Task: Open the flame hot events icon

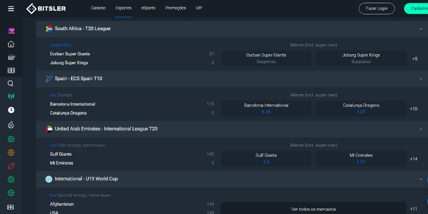Action: coord(11,125)
